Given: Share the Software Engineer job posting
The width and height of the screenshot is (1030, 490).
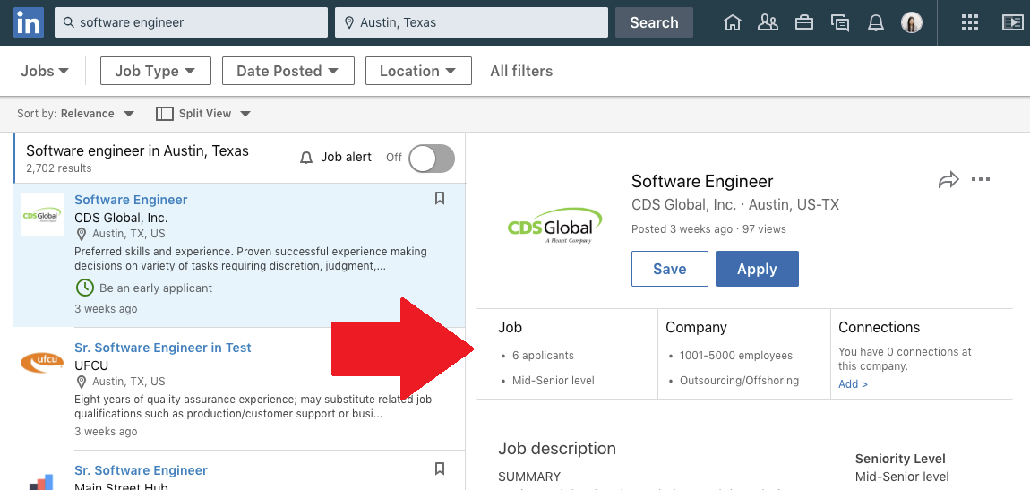Looking at the screenshot, I should pyautogui.click(x=948, y=179).
